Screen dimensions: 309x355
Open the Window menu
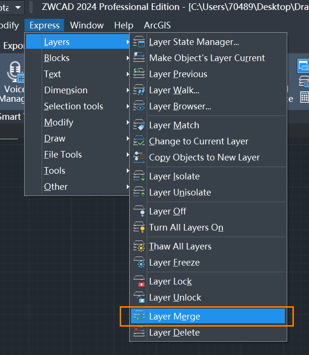(x=87, y=26)
